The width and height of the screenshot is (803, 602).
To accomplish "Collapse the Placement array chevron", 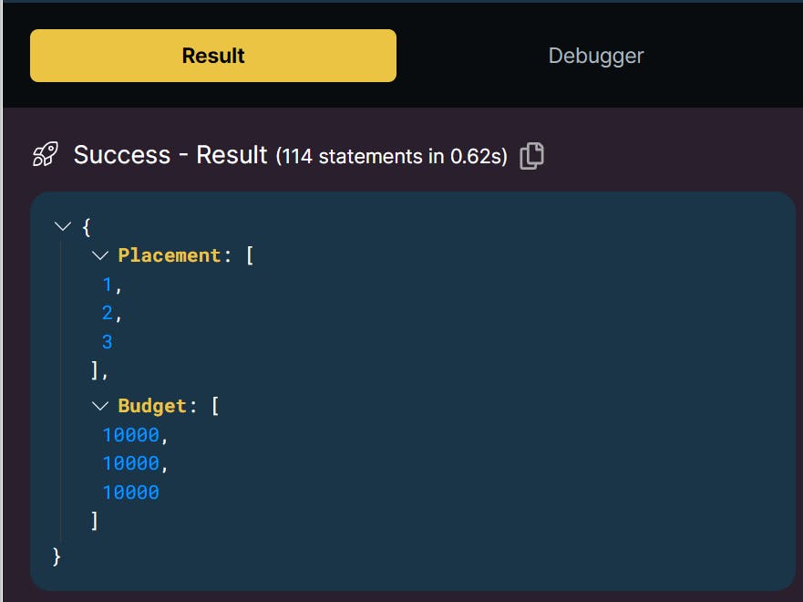I will [100, 256].
